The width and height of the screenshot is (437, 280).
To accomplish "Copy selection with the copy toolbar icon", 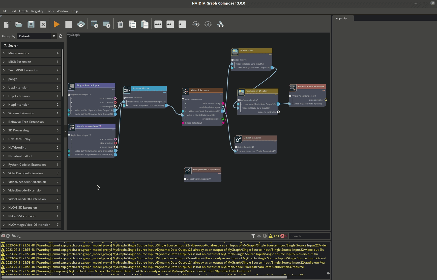I will pos(132,24).
